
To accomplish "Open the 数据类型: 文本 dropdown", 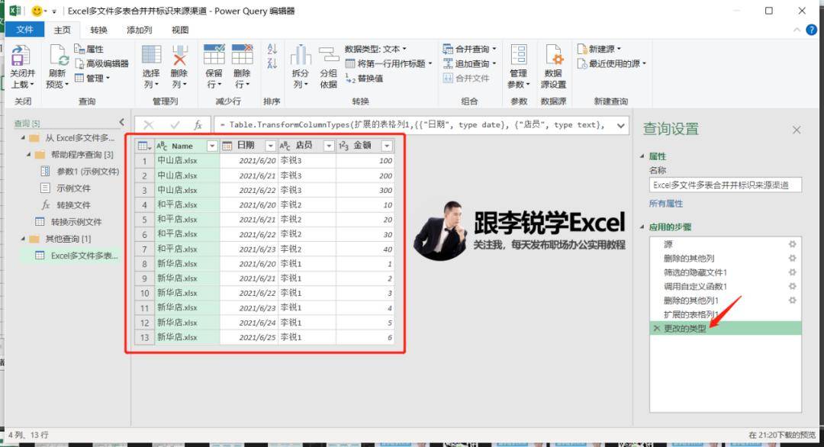I will click(x=375, y=49).
